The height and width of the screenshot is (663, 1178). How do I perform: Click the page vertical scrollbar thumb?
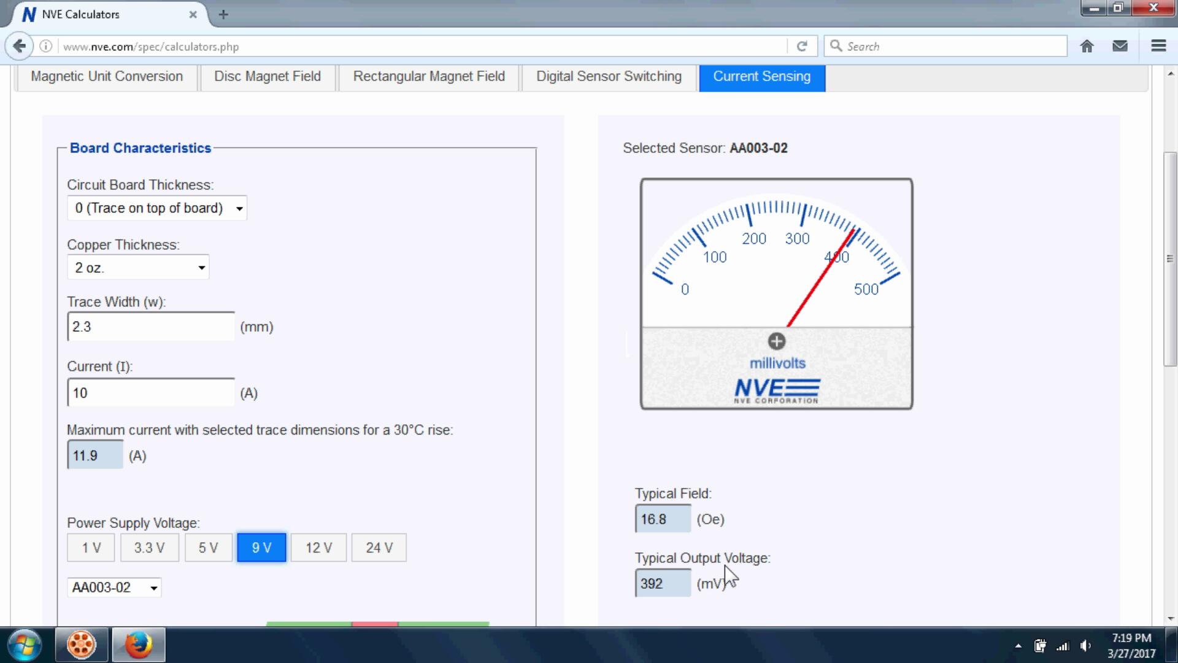(x=1170, y=259)
